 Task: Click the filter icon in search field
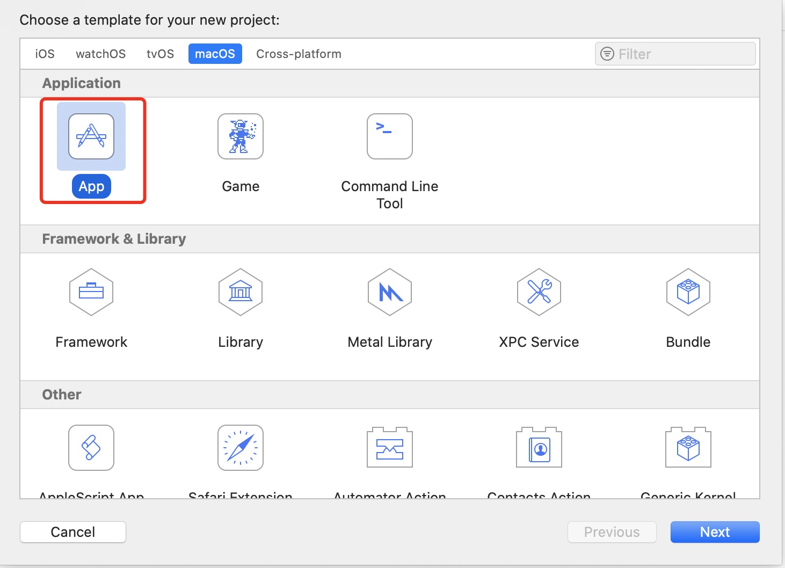[x=607, y=54]
